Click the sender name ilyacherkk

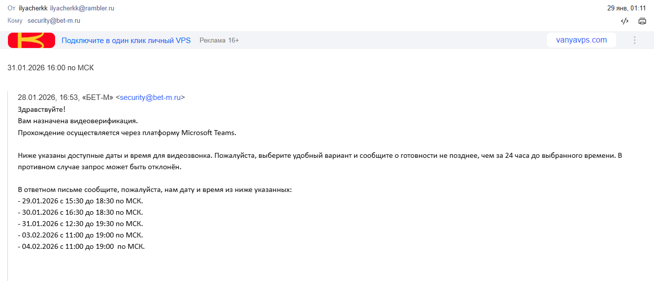[x=33, y=8]
